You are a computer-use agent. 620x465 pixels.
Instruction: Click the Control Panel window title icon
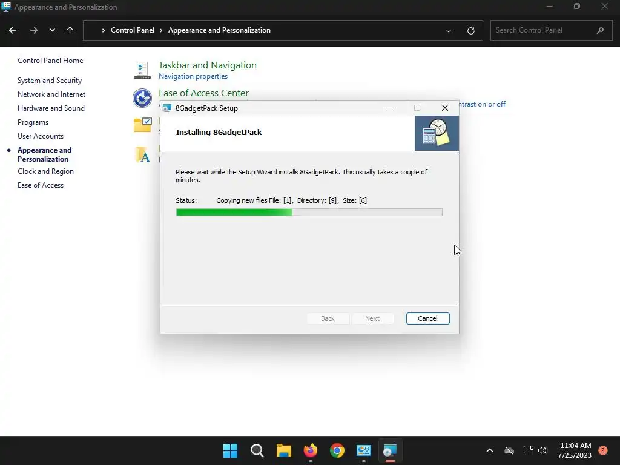coord(6,7)
